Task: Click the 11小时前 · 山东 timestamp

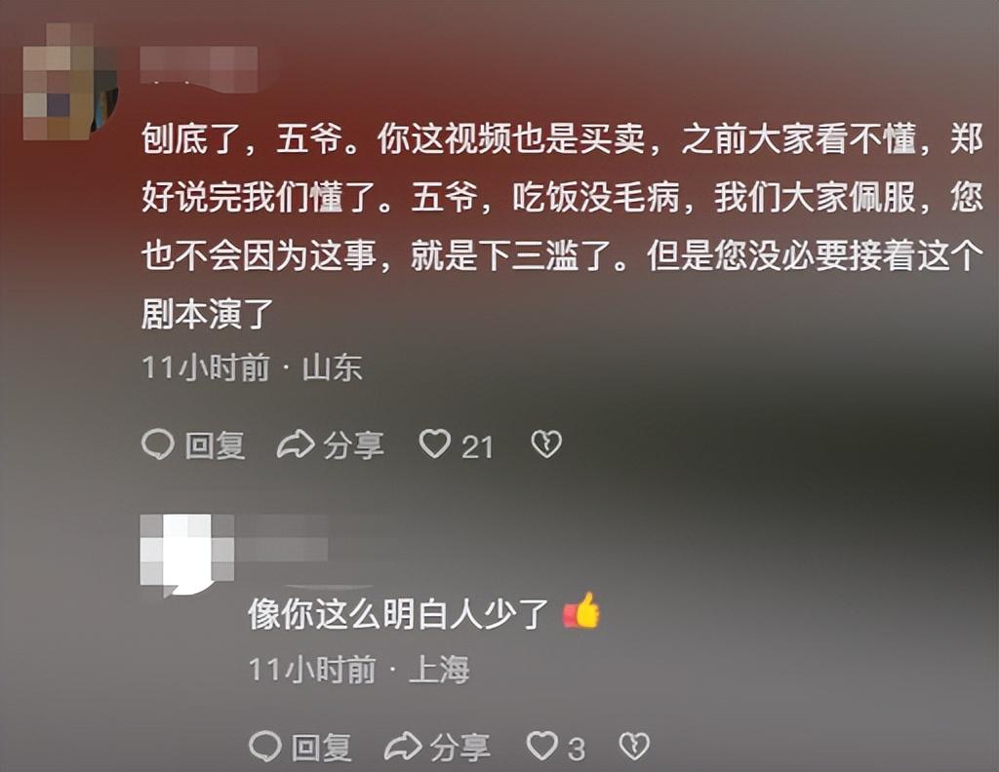Action: click(253, 367)
